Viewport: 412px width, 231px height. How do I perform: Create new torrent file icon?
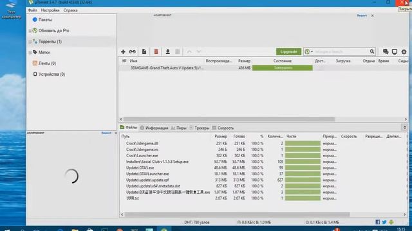click(144, 51)
